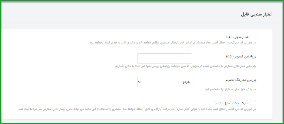Click help text starting رزولیشن فایل های سفارش
This screenshot has width=284, height=124.
[185, 66]
